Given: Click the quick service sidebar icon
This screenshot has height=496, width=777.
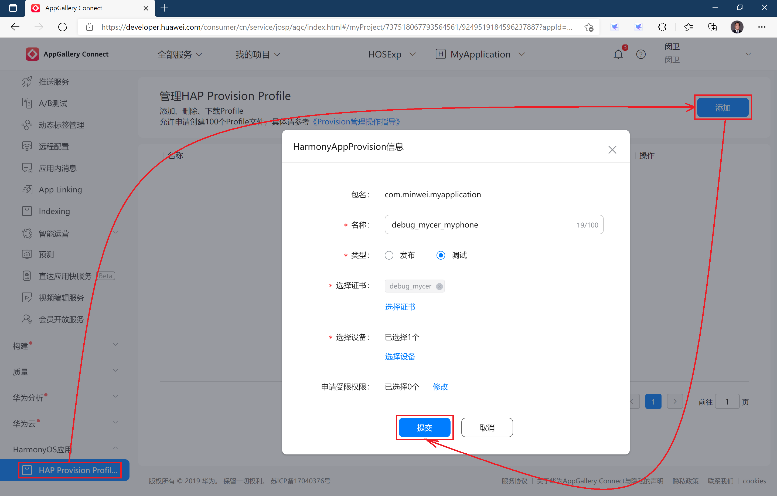Looking at the screenshot, I should 27,276.
